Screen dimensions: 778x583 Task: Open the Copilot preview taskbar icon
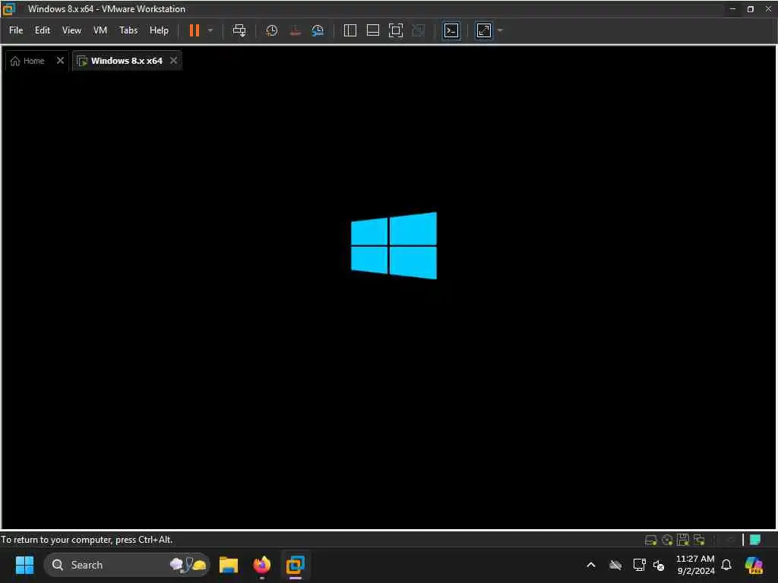click(x=754, y=565)
